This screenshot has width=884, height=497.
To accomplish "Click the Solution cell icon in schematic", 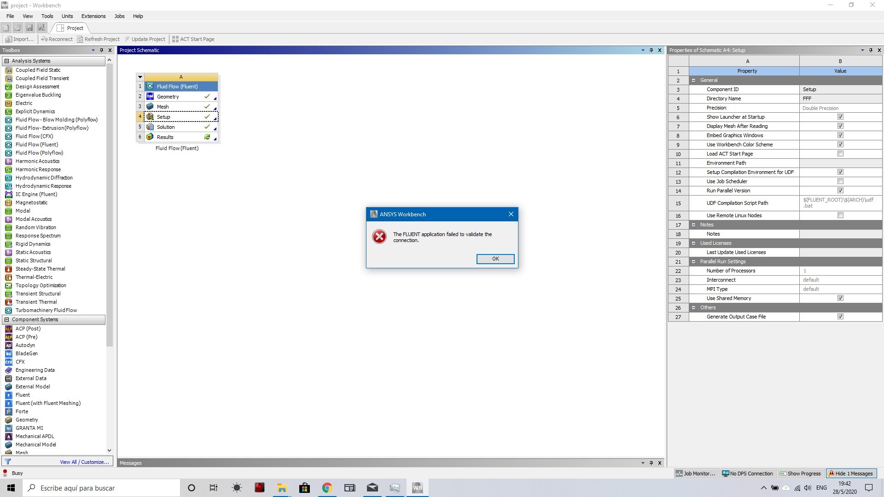I will (150, 127).
